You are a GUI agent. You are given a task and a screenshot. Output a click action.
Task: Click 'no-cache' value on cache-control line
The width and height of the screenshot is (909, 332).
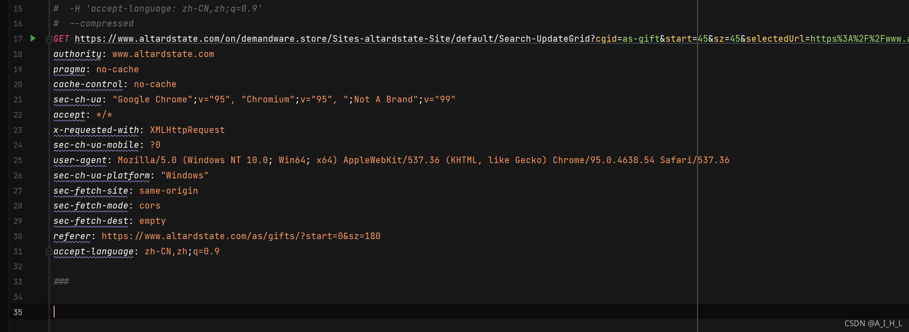pyautogui.click(x=155, y=84)
